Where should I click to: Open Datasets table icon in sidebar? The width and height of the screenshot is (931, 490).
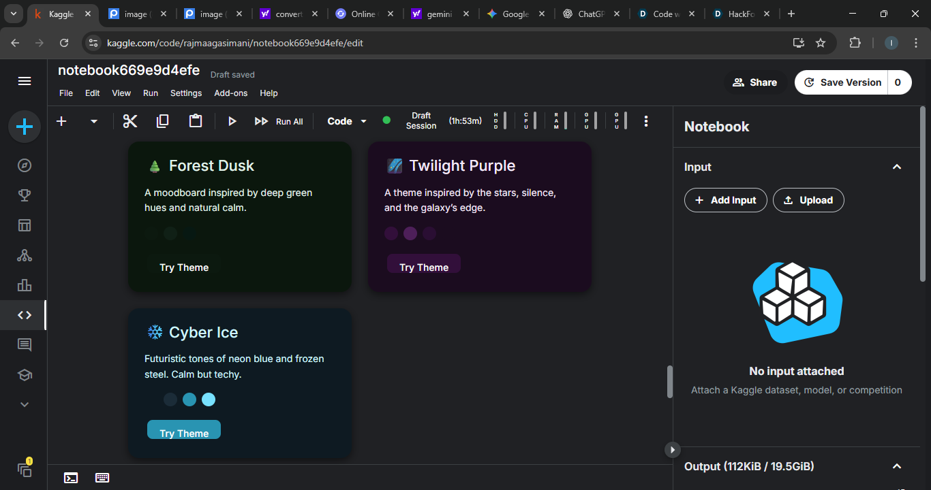[25, 225]
